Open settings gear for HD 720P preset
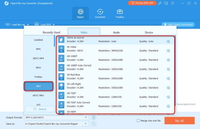 click(168, 97)
